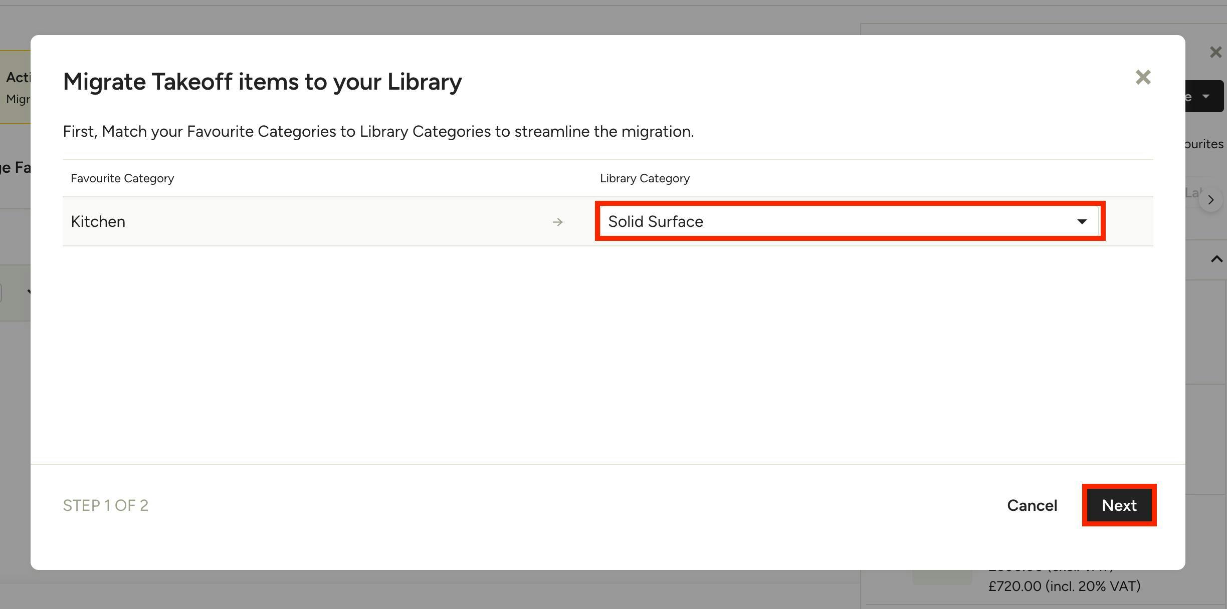
Task: Click the partially hidden Favourites tab
Action: (1204, 144)
